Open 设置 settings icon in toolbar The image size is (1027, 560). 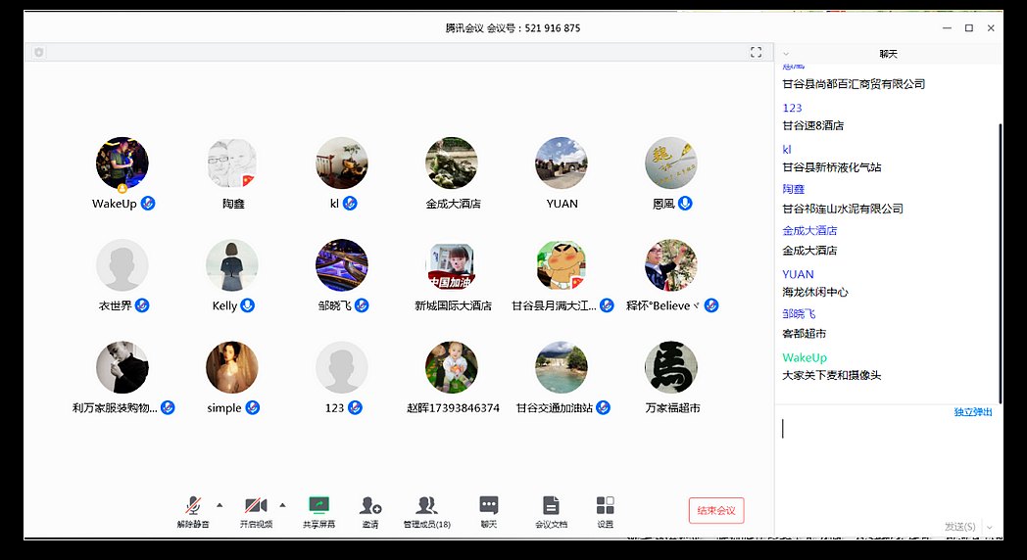[605, 506]
